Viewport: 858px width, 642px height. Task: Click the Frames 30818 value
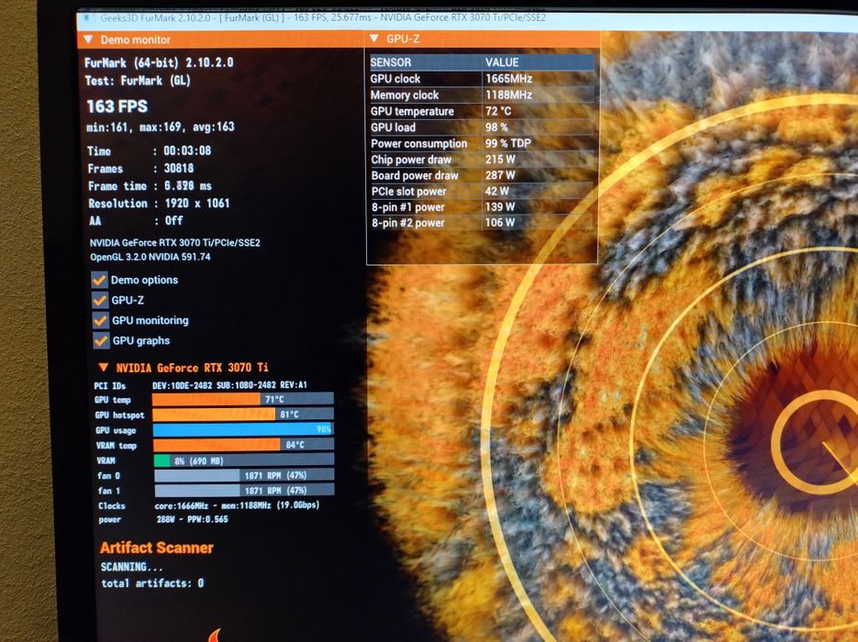179,169
